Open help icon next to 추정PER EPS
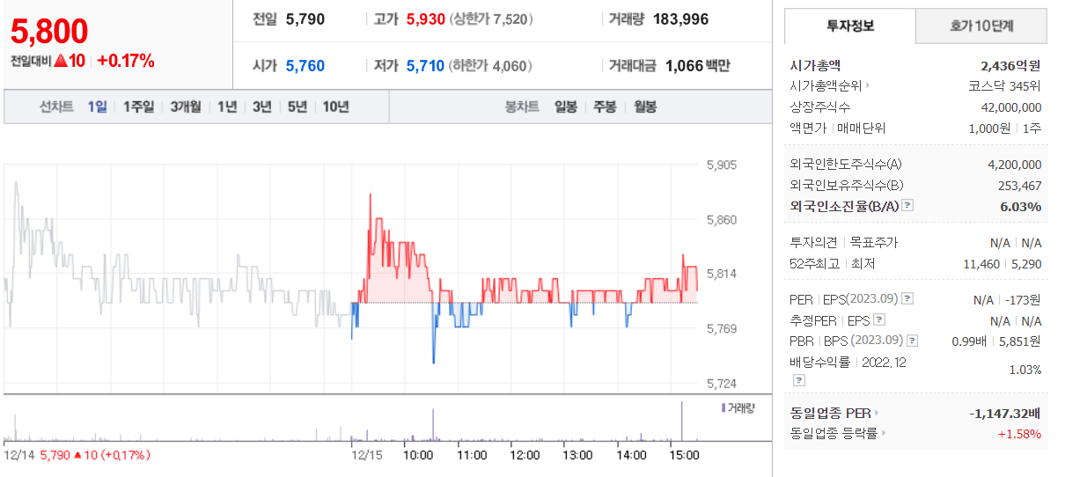The width and height of the screenshot is (1065, 477). click(x=879, y=320)
